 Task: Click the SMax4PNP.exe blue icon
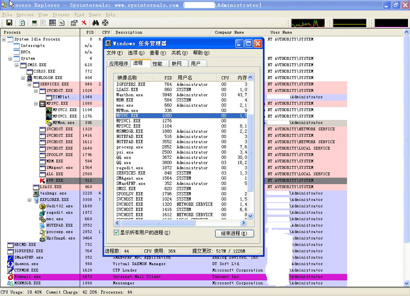click(x=10, y=257)
